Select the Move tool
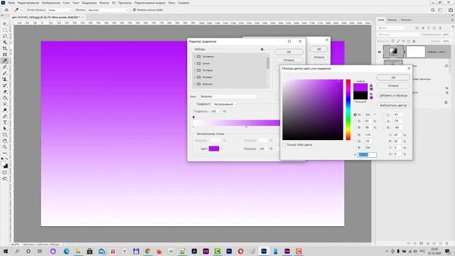The width and height of the screenshot is (455, 256). click(5, 23)
